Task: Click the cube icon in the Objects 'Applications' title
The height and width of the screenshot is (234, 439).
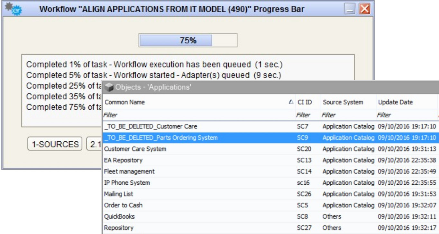Action: pyautogui.click(x=110, y=88)
